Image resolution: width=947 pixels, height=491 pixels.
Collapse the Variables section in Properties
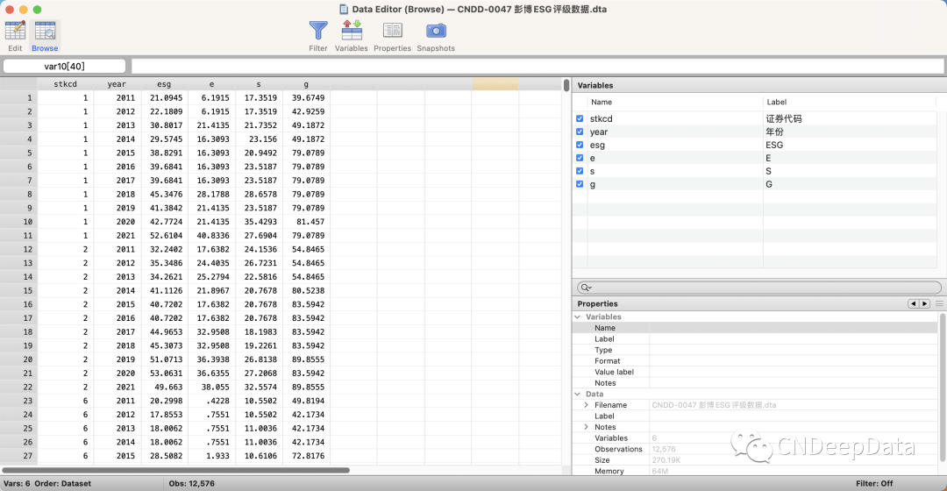point(578,317)
